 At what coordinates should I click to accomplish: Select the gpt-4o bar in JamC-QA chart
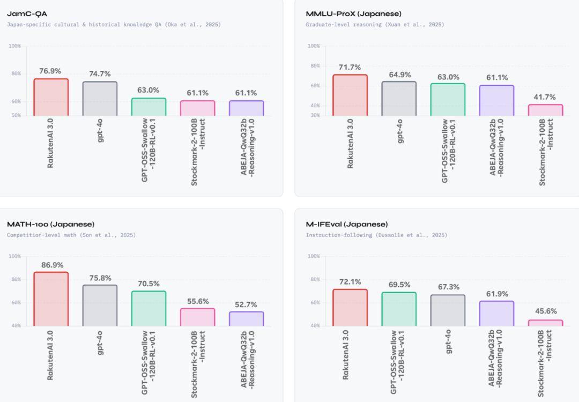pyautogui.click(x=100, y=99)
